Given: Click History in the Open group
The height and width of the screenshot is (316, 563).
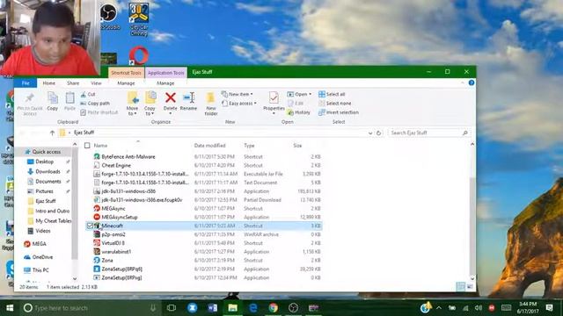Looking at the screenshot, I should [x=299, y=112].
